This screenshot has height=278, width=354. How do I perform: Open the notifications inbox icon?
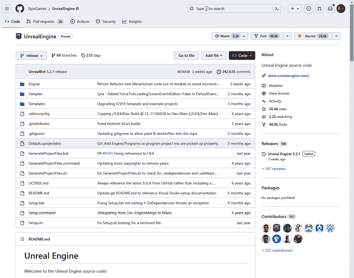330,8
